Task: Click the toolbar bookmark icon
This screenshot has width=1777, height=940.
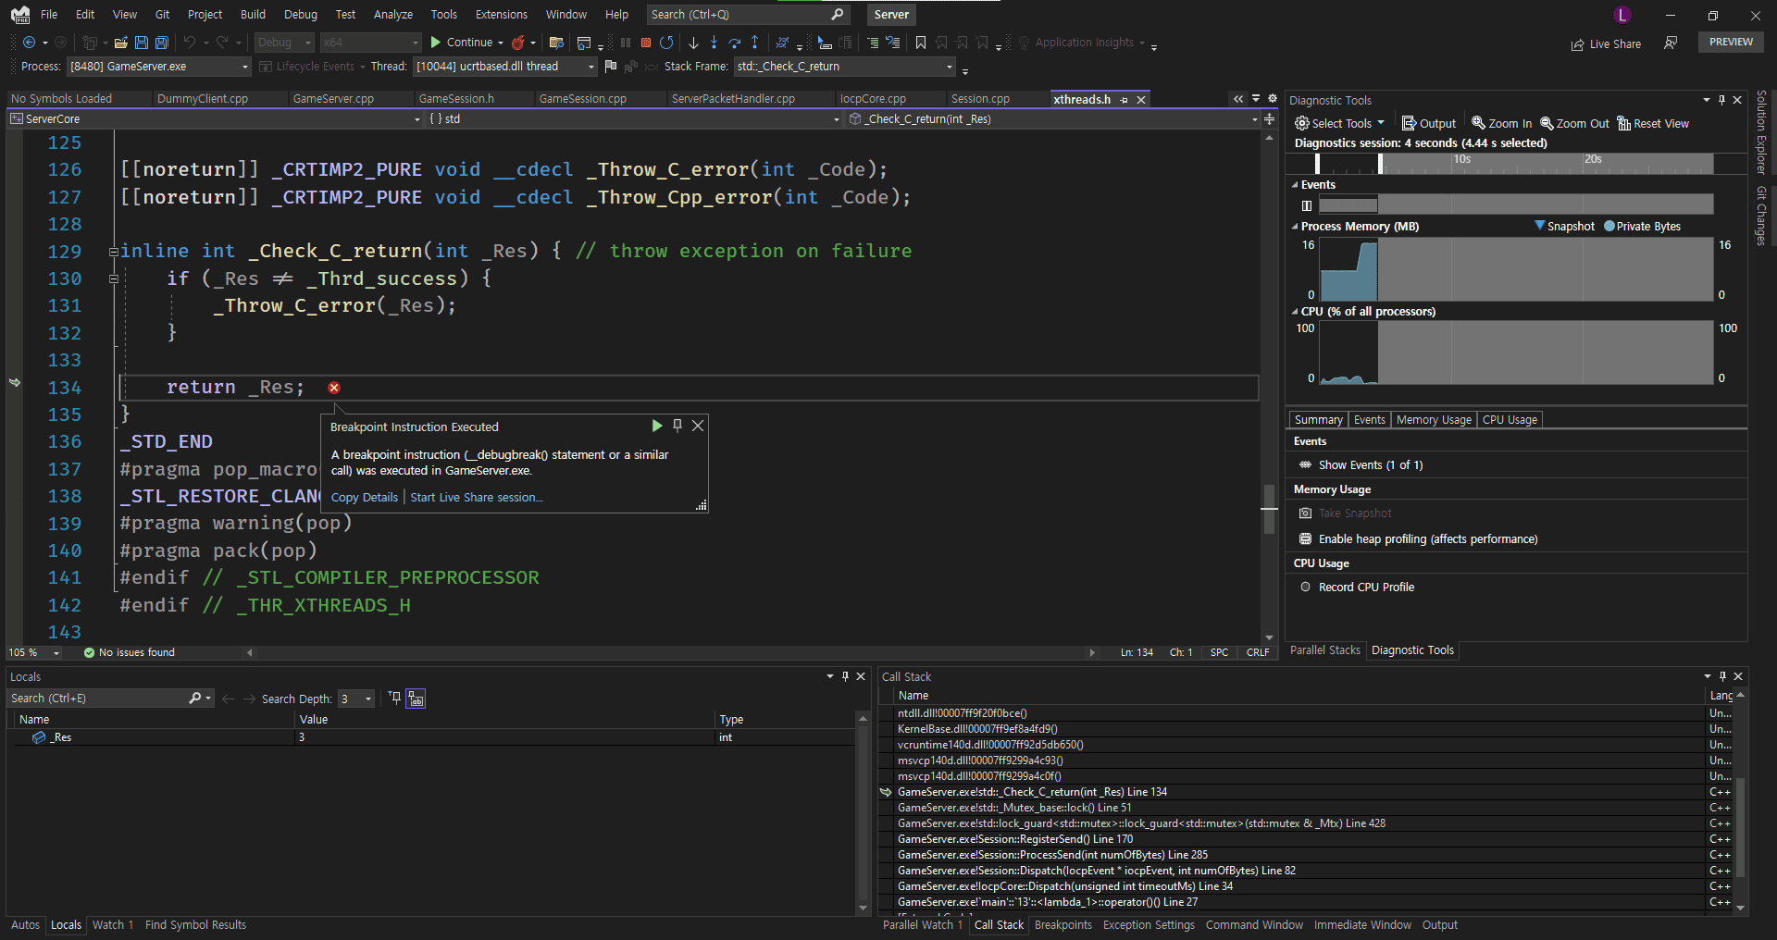Action: tap(921, 43)
